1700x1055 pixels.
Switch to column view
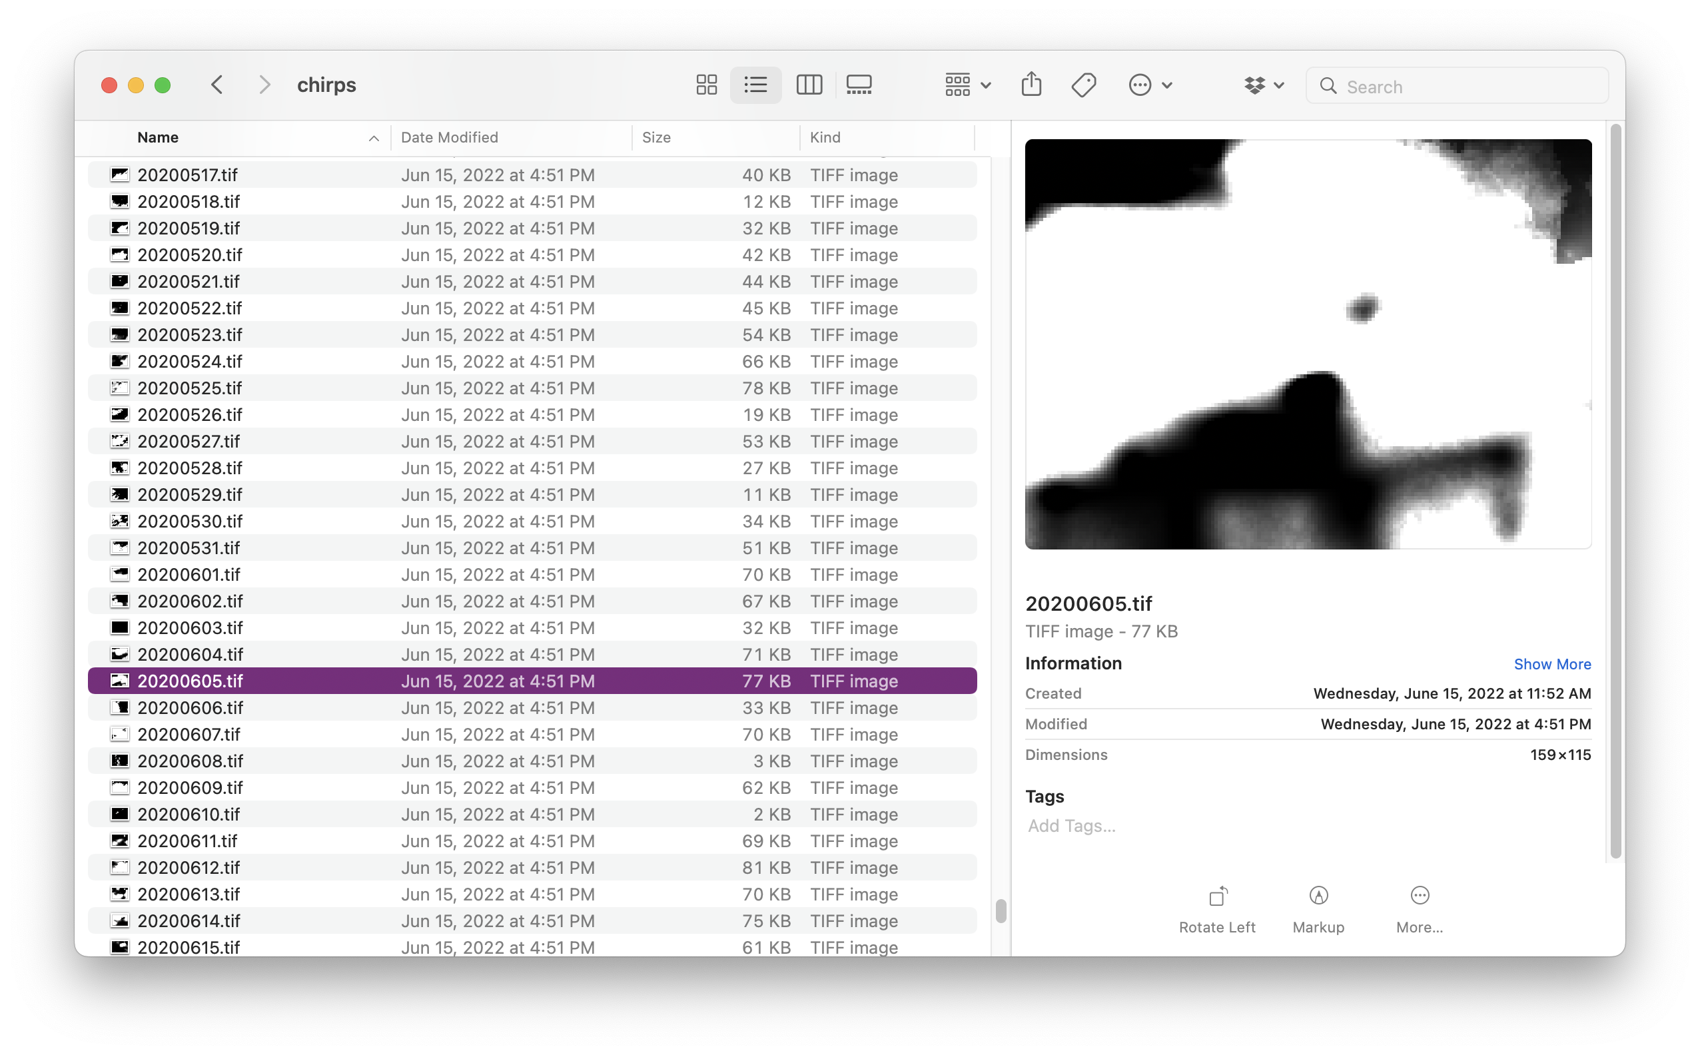809,85
